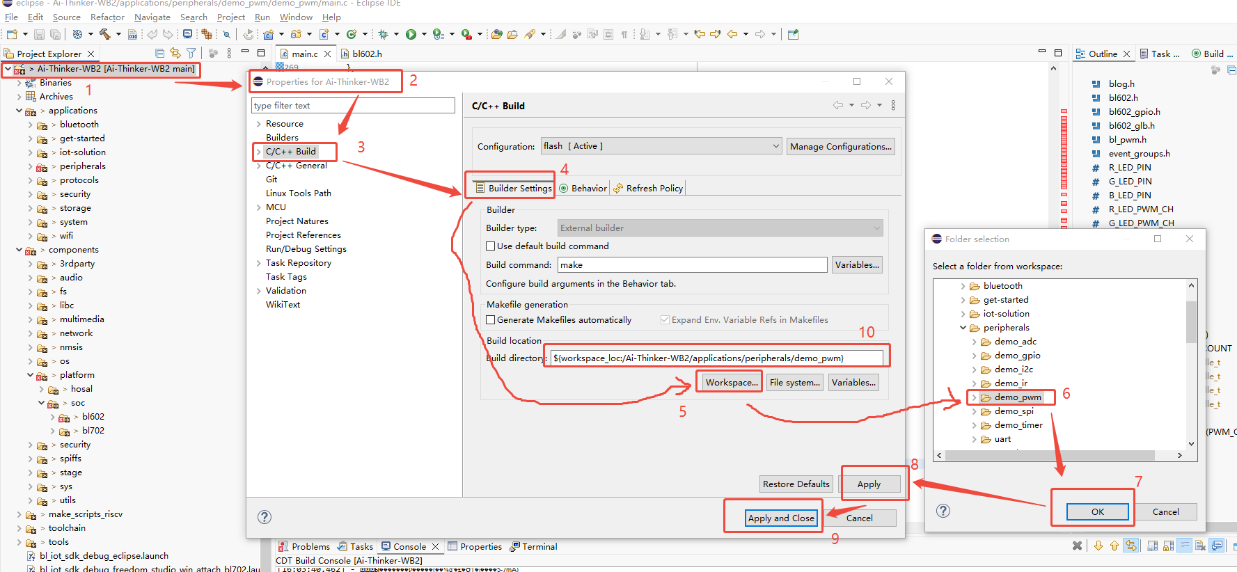The width and height of the screenshot is (1237, 572).
Task: Click the Build hammer icon in toolbar
Action: 105,34
